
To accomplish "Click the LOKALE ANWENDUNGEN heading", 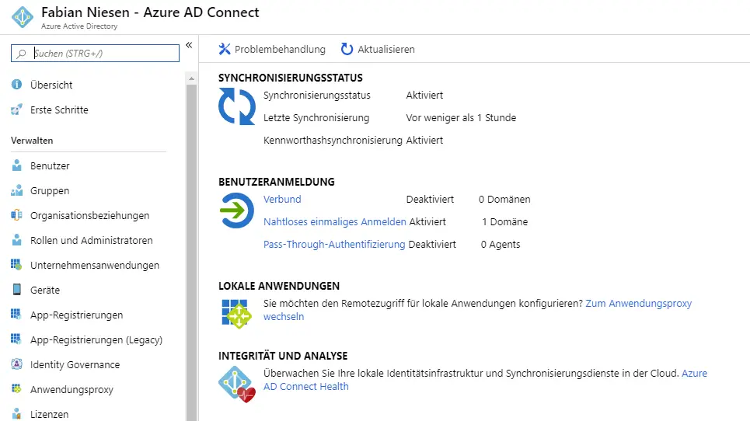I will [x=279, y=287].
